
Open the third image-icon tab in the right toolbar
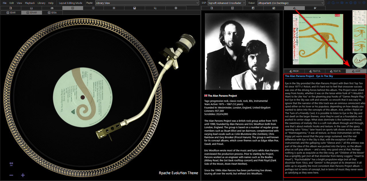[253, 8]
